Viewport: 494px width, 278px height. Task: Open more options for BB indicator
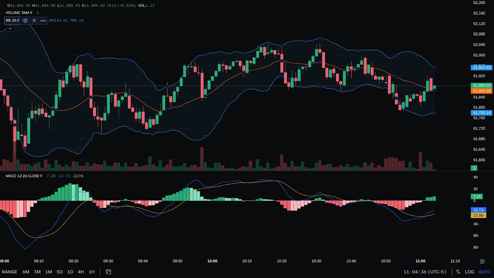[43, 20]
